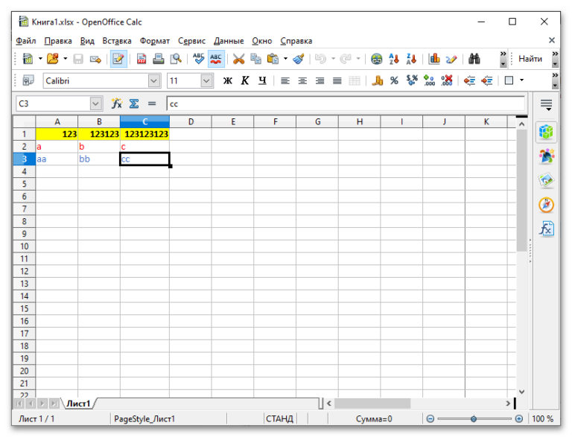Viewport: 572px width, 437px height.
Task: Open Function Wizard fx icon
Action: [x=116, y=103]
